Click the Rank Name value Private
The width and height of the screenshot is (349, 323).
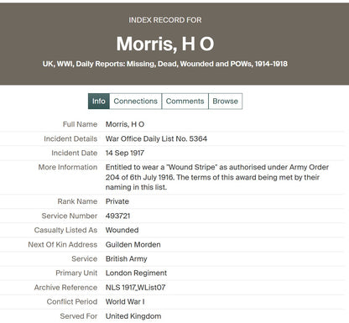pyautogui.click(x=117, y=201)
